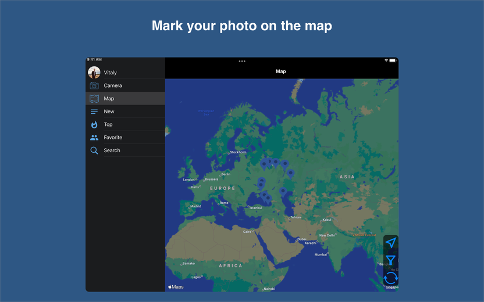
Task: Select photo pin near Black Sea
Action: click(x=268, y=199)
